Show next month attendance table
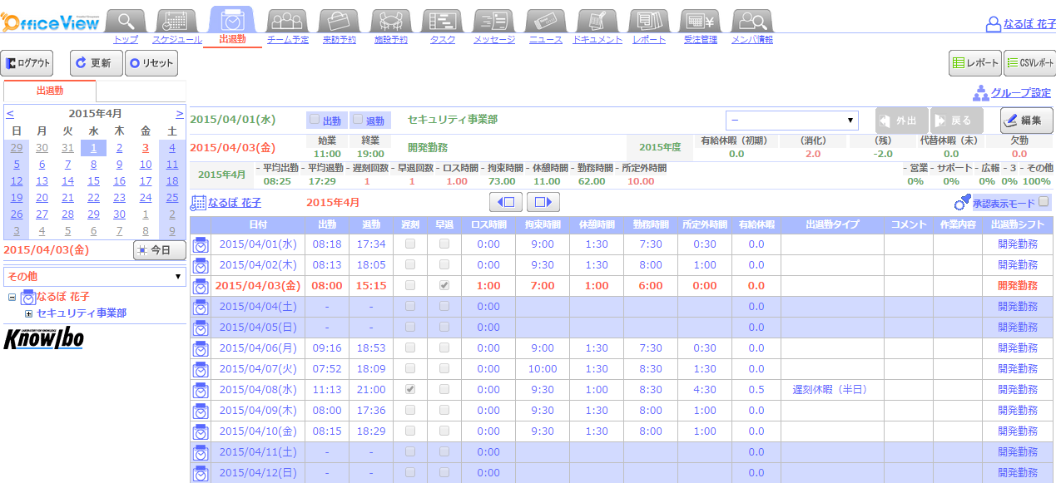Screen dimensions: 1056x483 pyautogui.click(x=543, y=202)
